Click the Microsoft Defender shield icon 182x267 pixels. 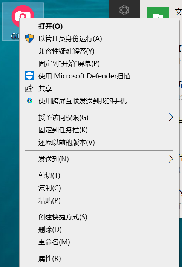(29, 76)
